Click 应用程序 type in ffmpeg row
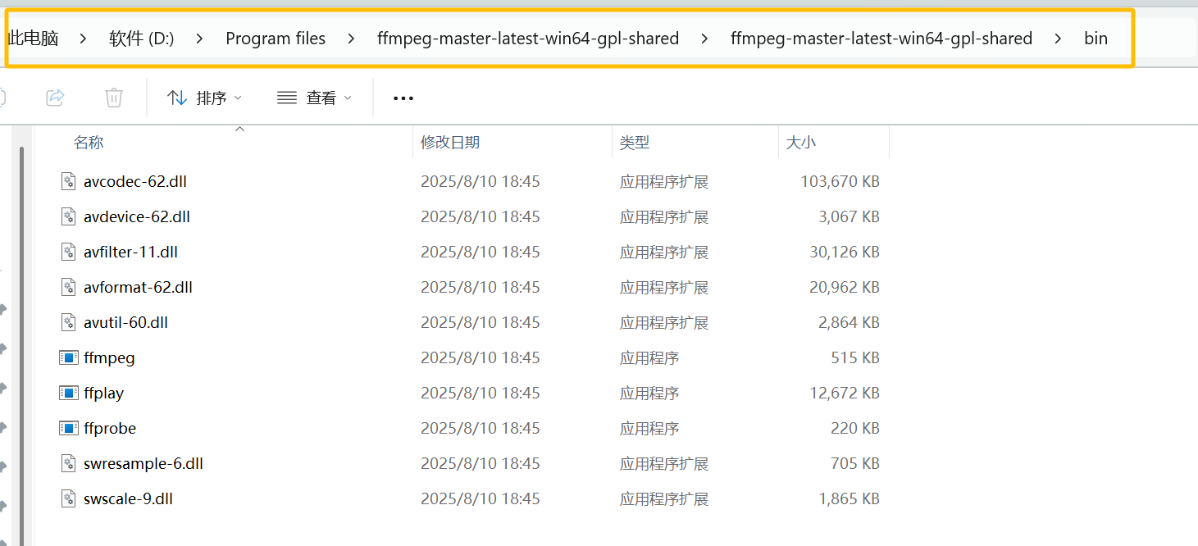Viewport: 1198px width, 546px height. click(x=649, y=357)
